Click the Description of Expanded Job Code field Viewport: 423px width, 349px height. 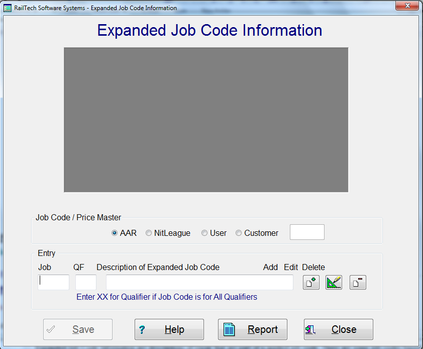pos(199,282)
